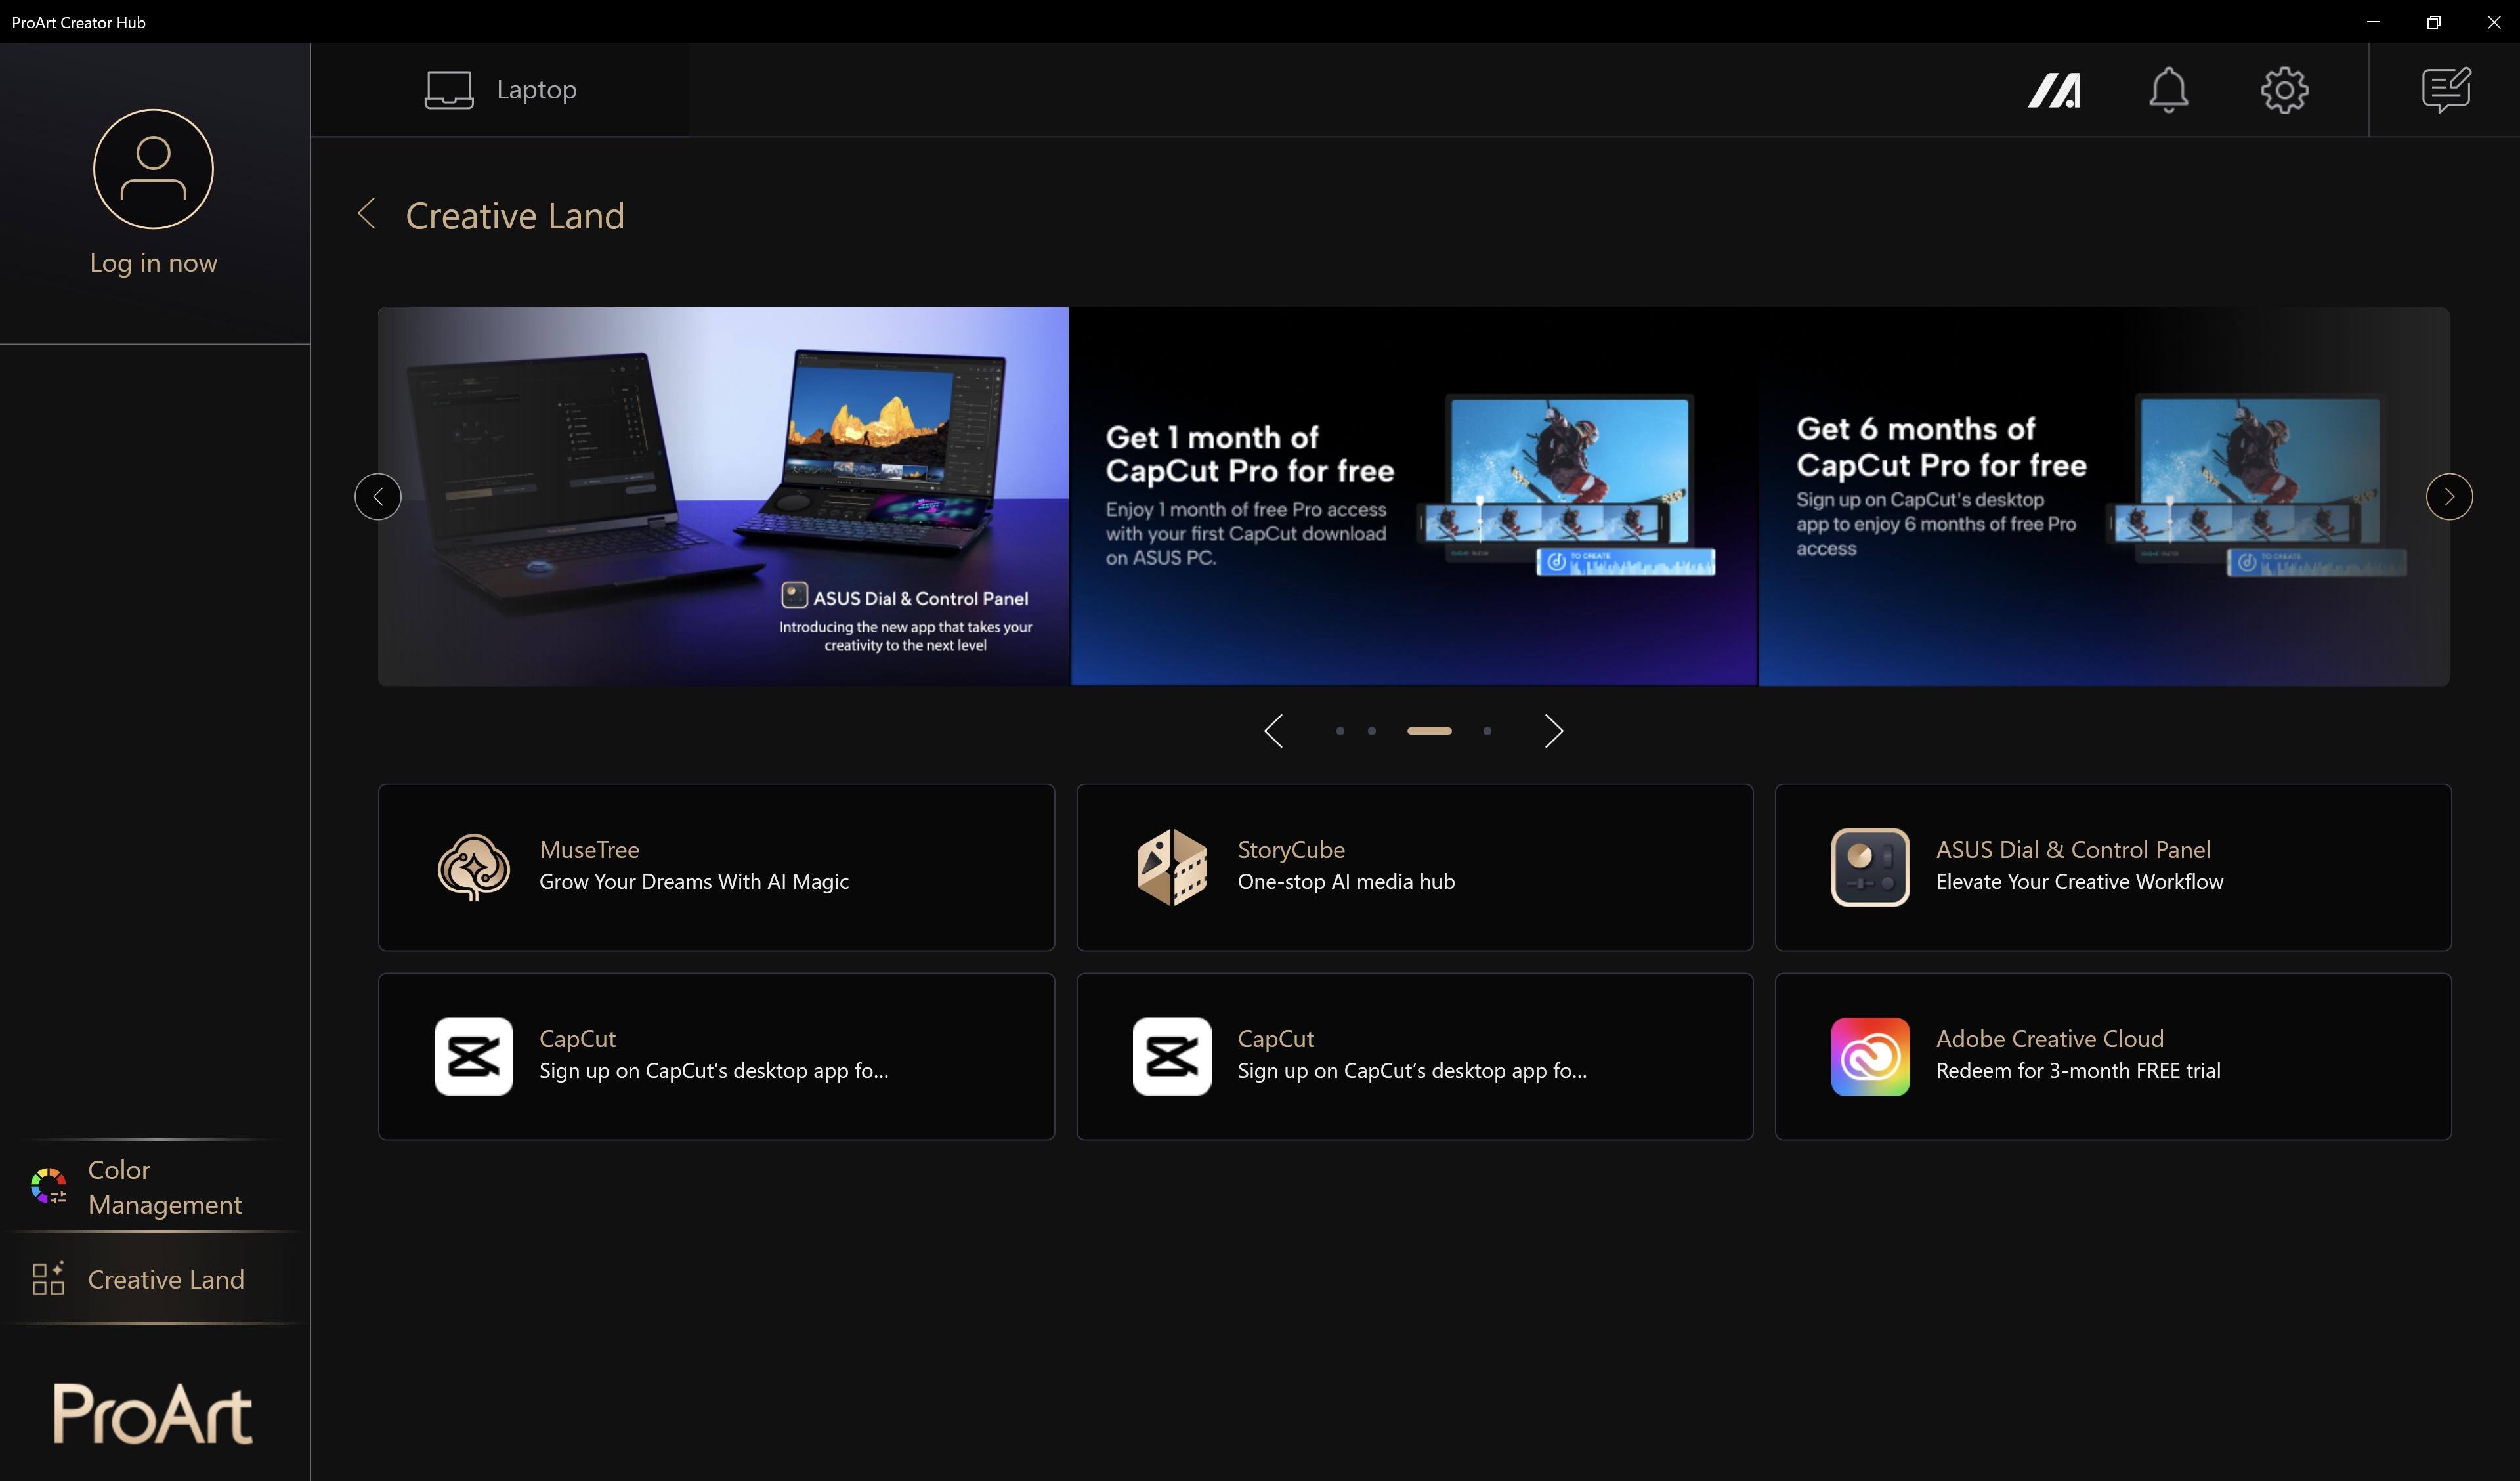Image resolution: width=2520 pixels, height=1481 pixels.
Task: Go to previous slide with lower left chevron
Action: click(1273, 730)
